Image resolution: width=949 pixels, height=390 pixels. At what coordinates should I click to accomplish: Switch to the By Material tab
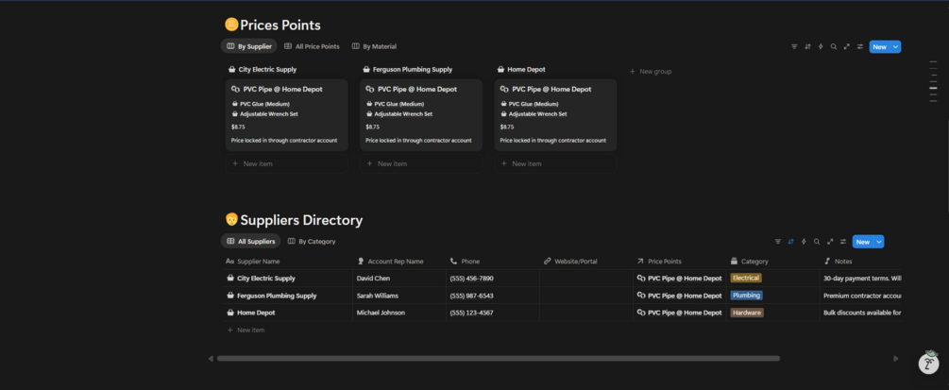click(374, 46)
